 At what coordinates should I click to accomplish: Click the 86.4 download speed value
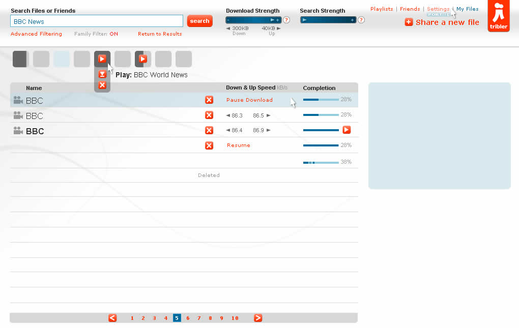(x=237, y=130)
